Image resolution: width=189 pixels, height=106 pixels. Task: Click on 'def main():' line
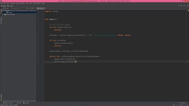(51, 19)
